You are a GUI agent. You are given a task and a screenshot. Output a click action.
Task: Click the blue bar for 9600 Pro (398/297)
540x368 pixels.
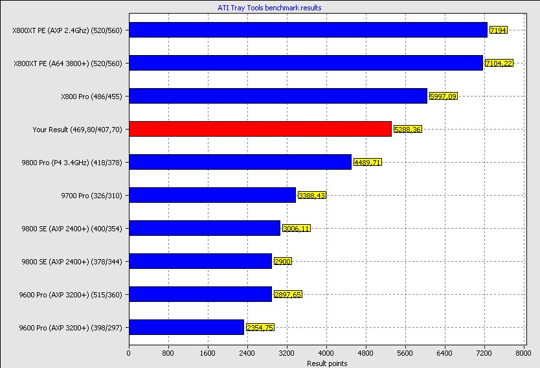186,327
